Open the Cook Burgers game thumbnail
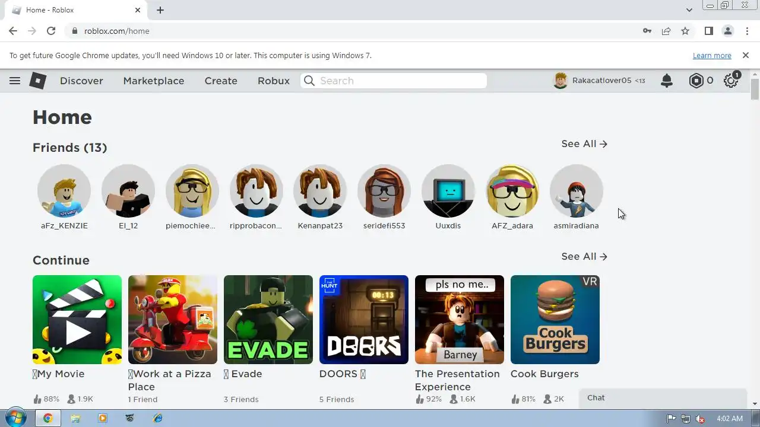 coord(555,320)
